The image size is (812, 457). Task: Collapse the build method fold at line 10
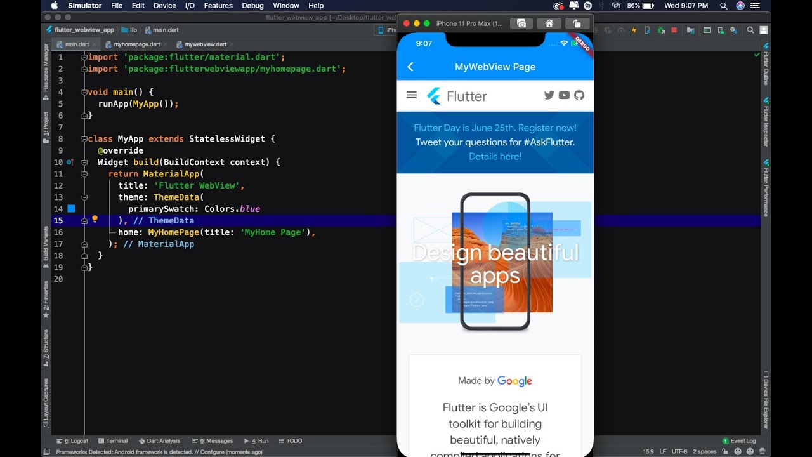point(84,162)
